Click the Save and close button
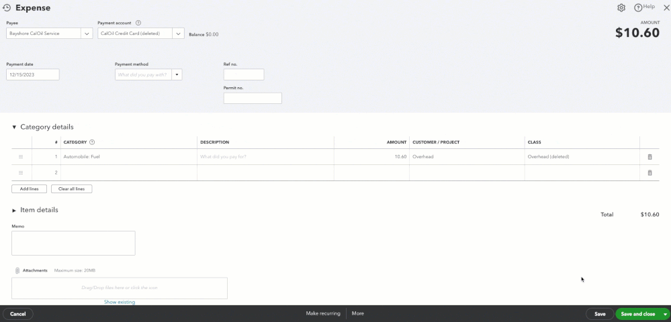The image size is (671, 322). tap(637, 314)
